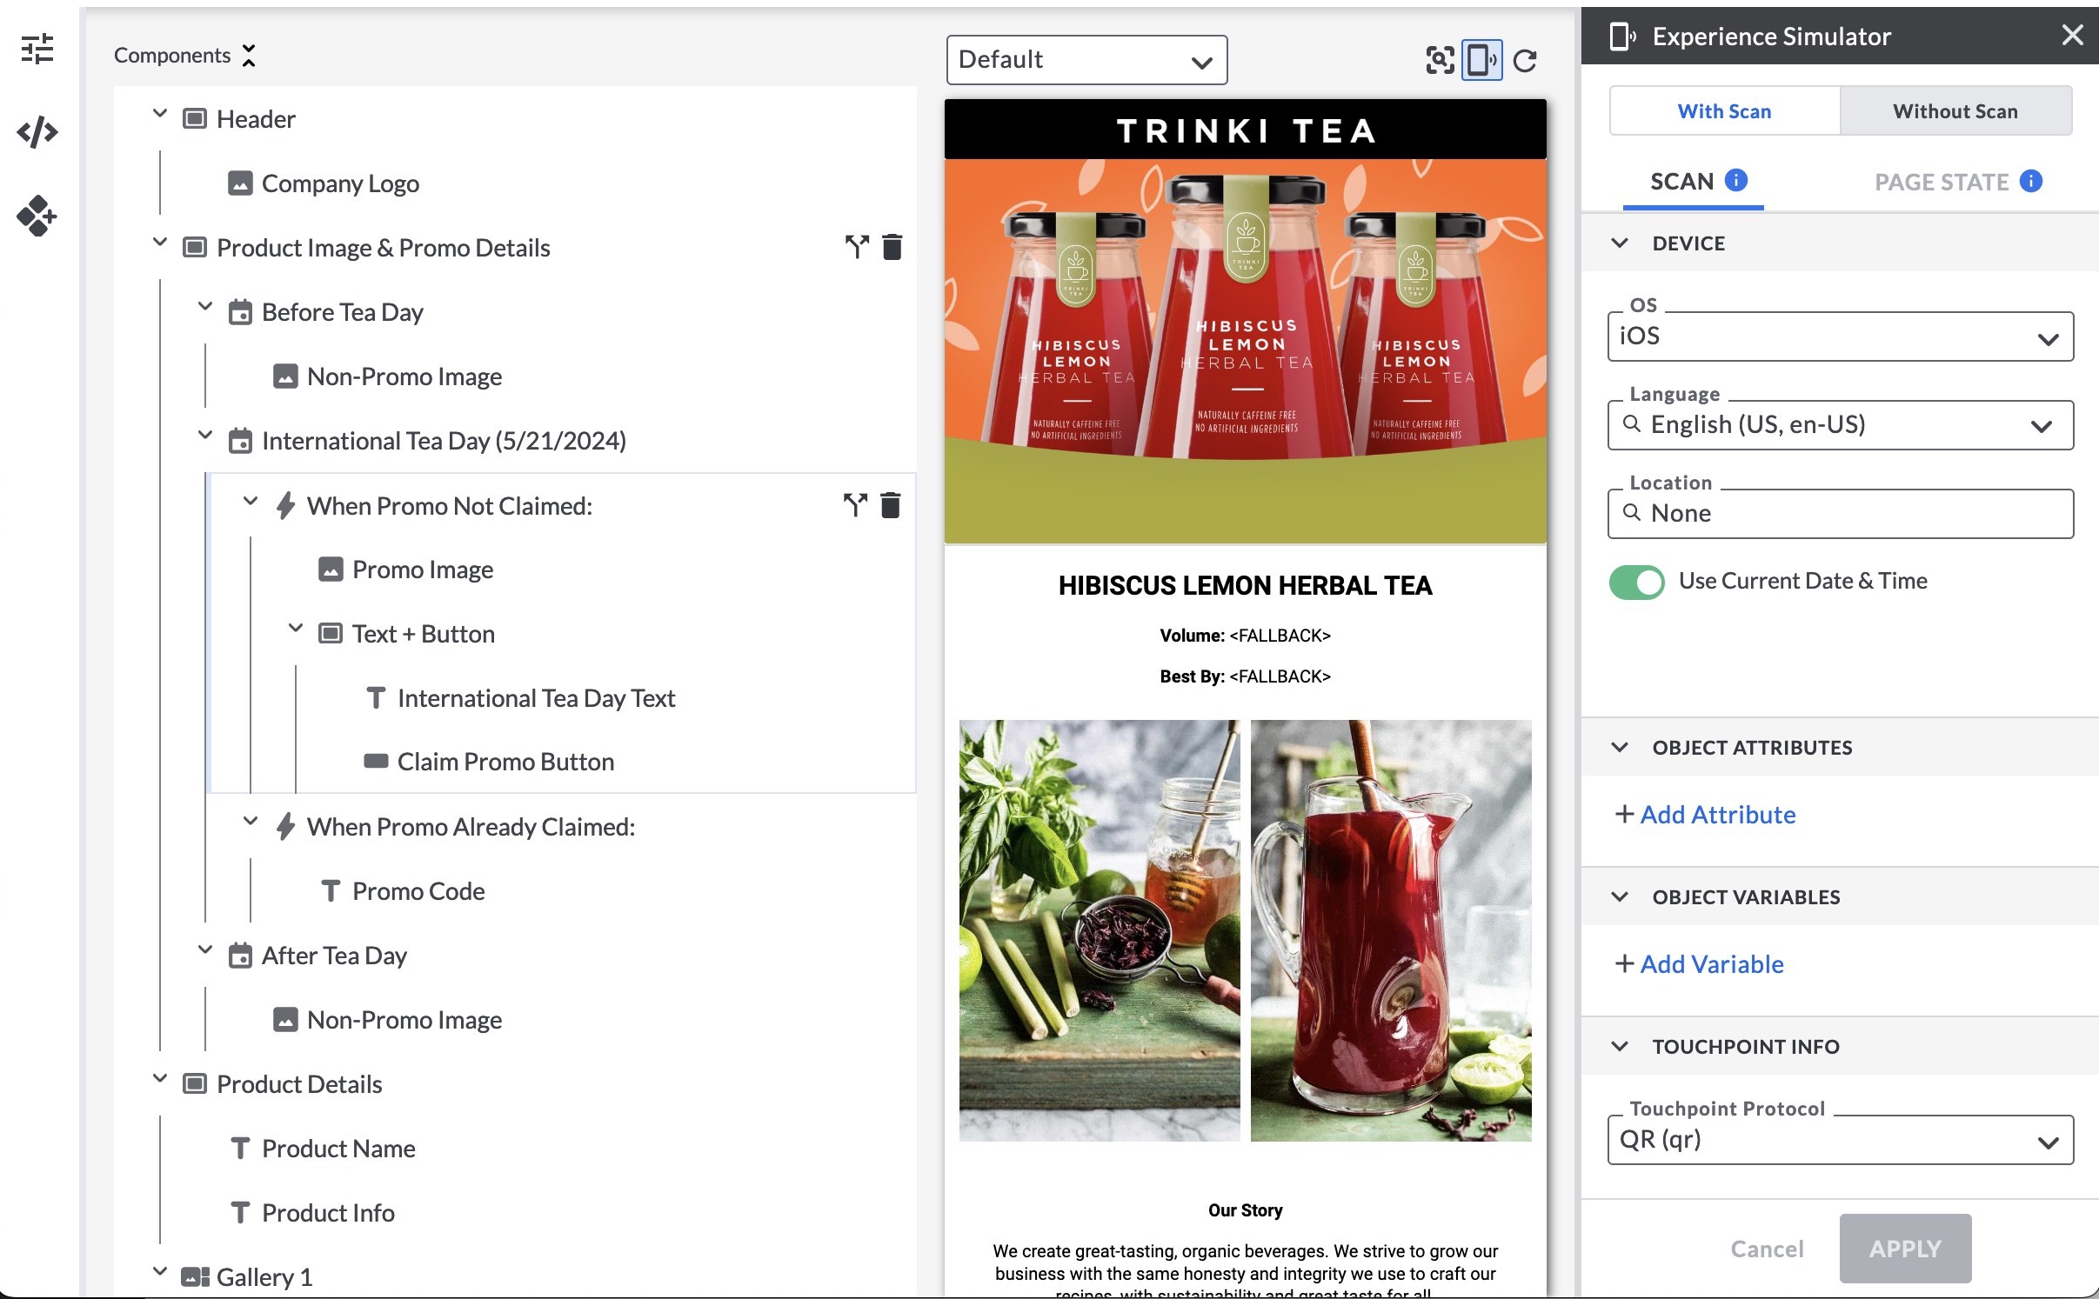Viewport: 2099px width, 1299px height.
Task: Click HIBISCUS LEMON HERBAL TEA title in preview
Action: 1245,586
